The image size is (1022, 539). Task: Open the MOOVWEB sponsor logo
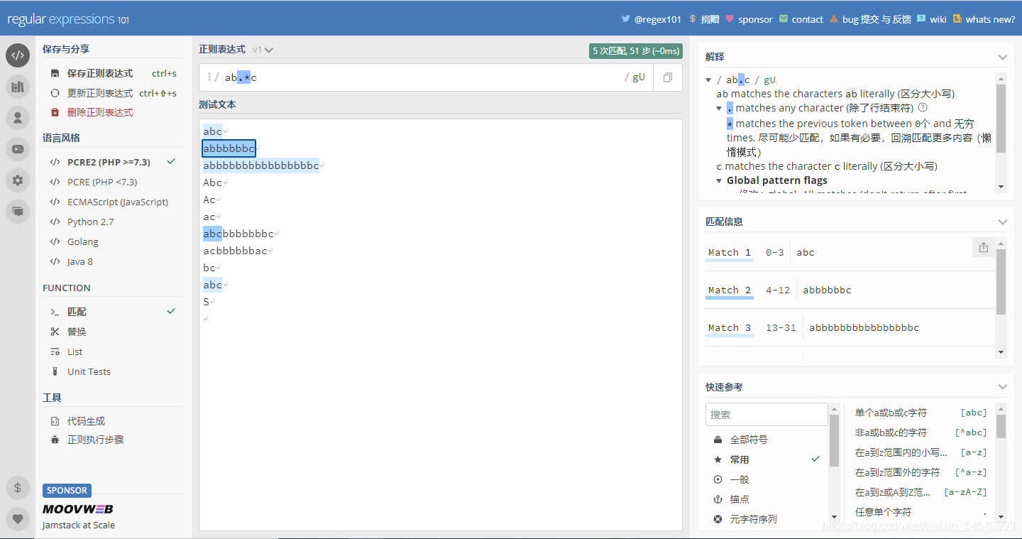(78, 509)
